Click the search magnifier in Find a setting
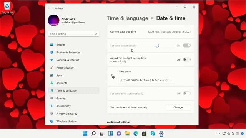The width and height of the screenshot is (246, 138). click(96, 34)
